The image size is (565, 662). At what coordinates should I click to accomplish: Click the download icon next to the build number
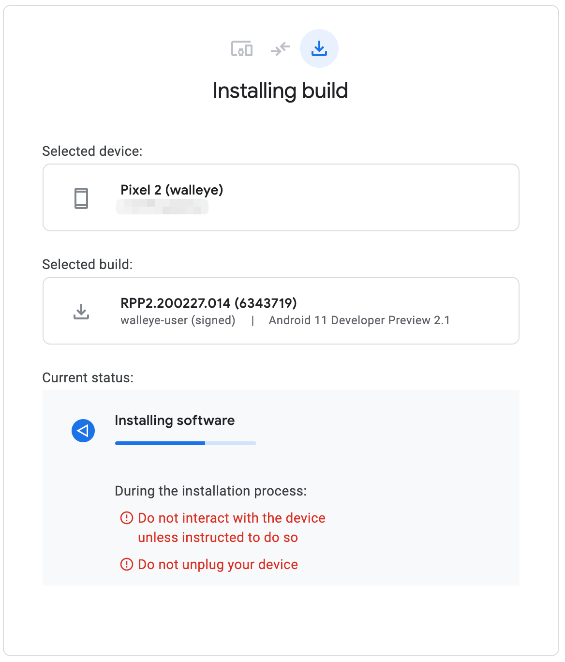point(82,311)
